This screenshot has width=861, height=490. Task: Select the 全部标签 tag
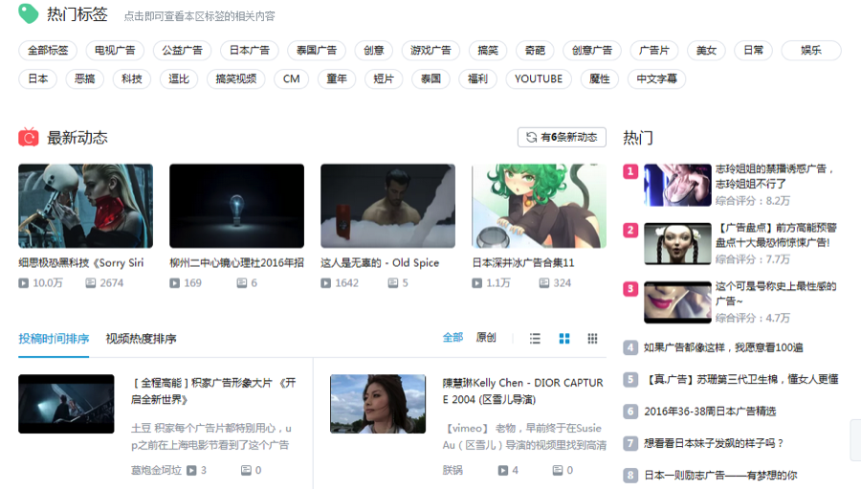coord(48,50)
